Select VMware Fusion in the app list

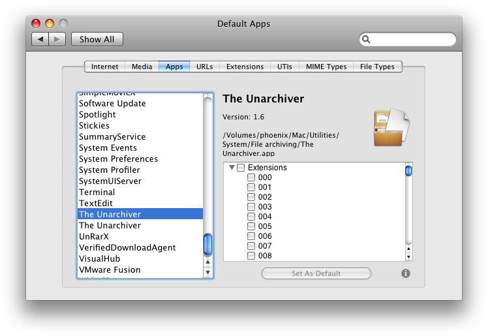pos(140,269)
